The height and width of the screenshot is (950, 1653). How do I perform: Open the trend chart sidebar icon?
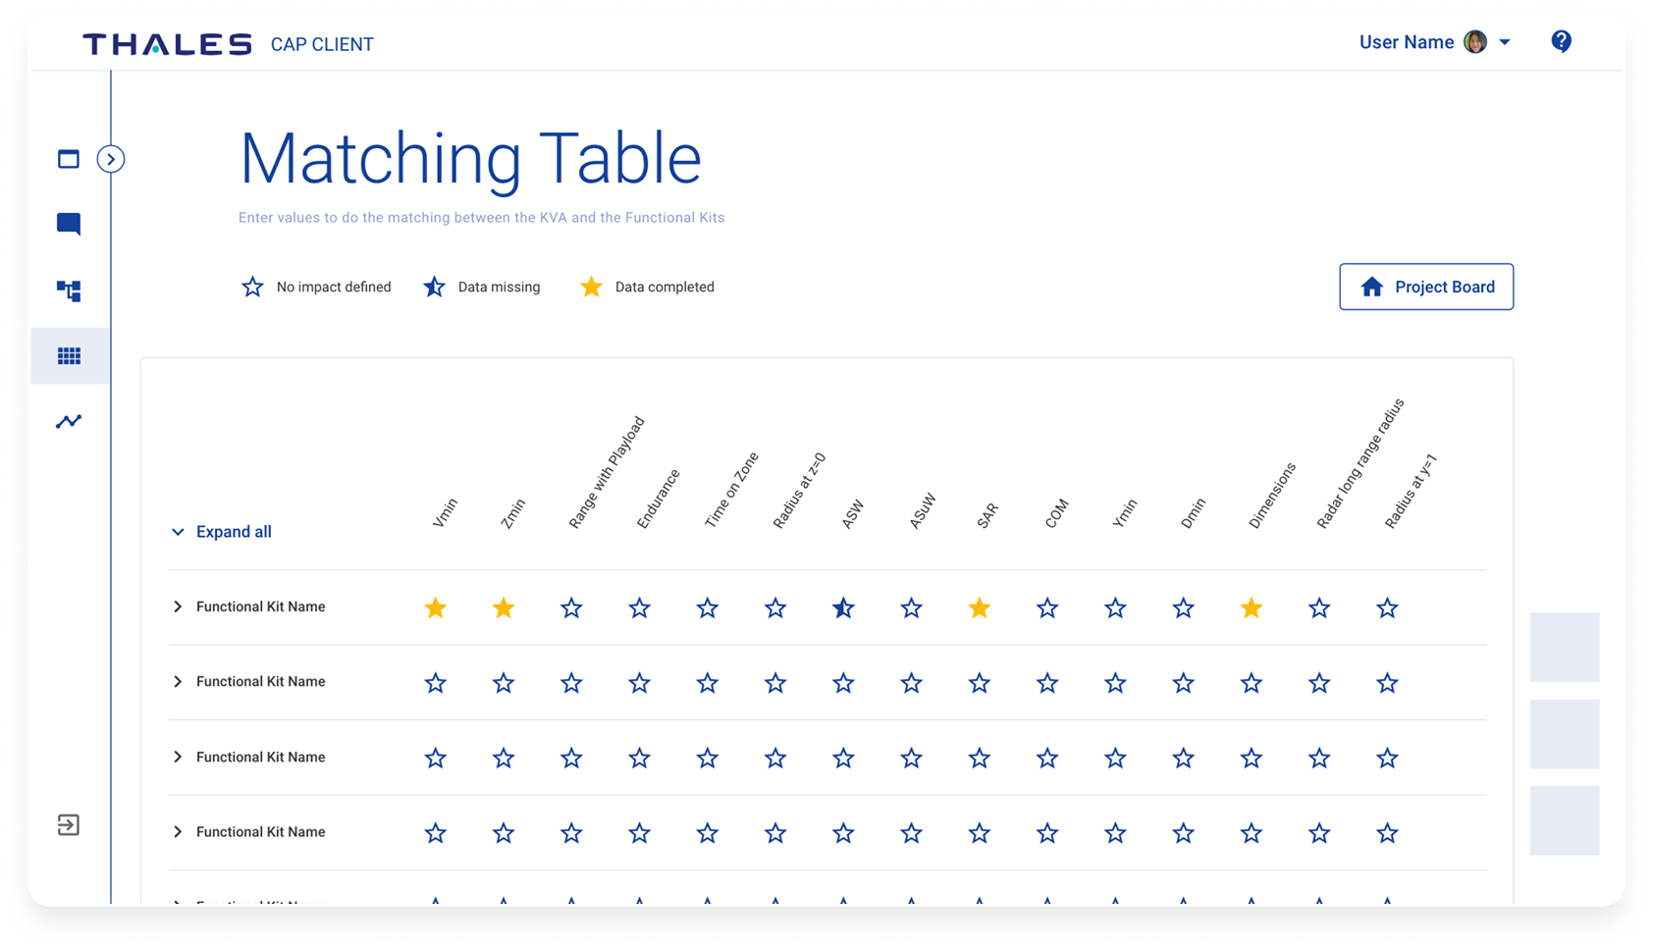[69, 421]
